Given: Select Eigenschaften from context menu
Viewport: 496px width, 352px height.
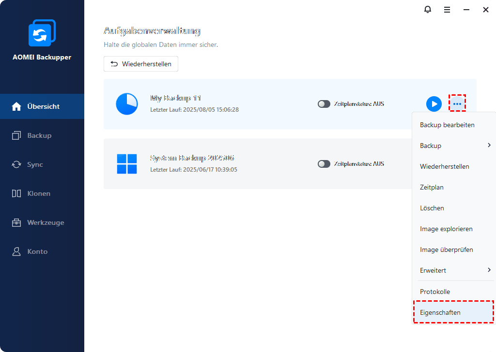Looking at the screenshot, I should [x=440, y=312].
